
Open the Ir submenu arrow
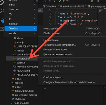(x=34, y=19)
